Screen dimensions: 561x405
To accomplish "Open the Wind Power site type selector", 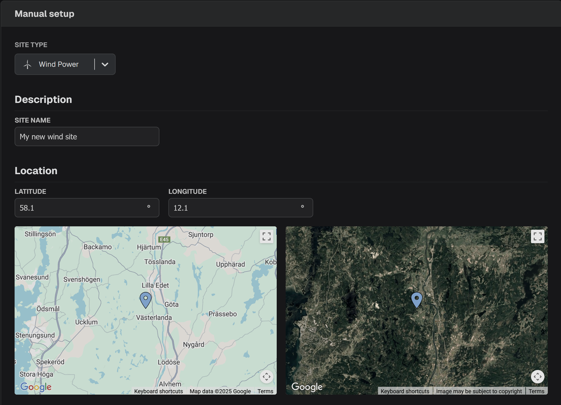I will (58, 65).
